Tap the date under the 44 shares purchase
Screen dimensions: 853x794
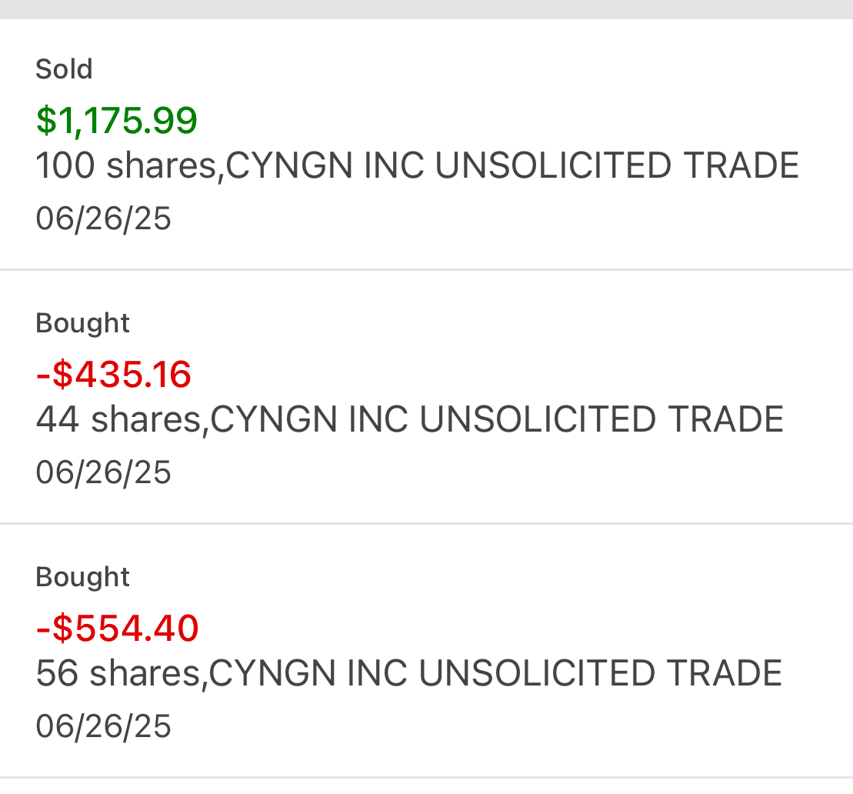pyautogui.click(x=103, y=472)
